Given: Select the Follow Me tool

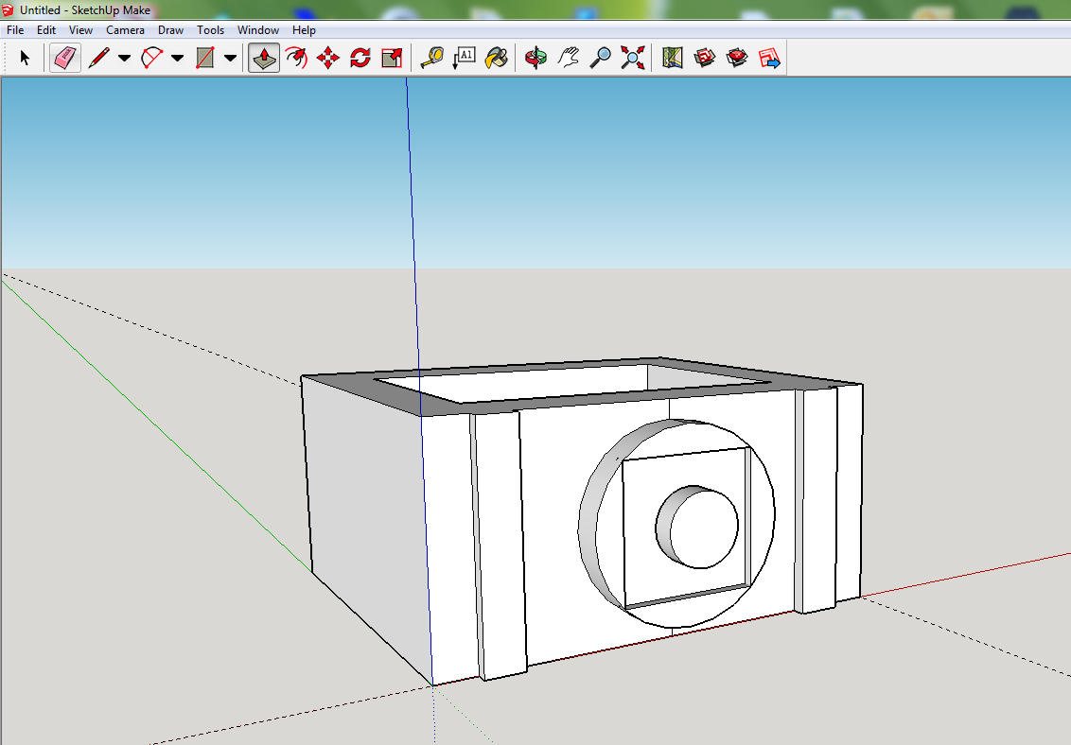Looking at the screenshot, I should click(x=295, y=57).
